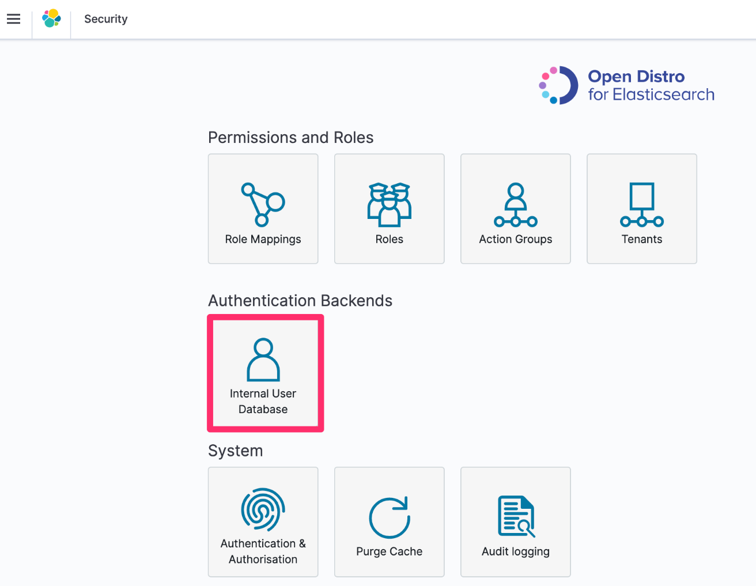This screenshot has width=756, height=586.
Task: Open Action Groups configuration
Action: [515, 209]
